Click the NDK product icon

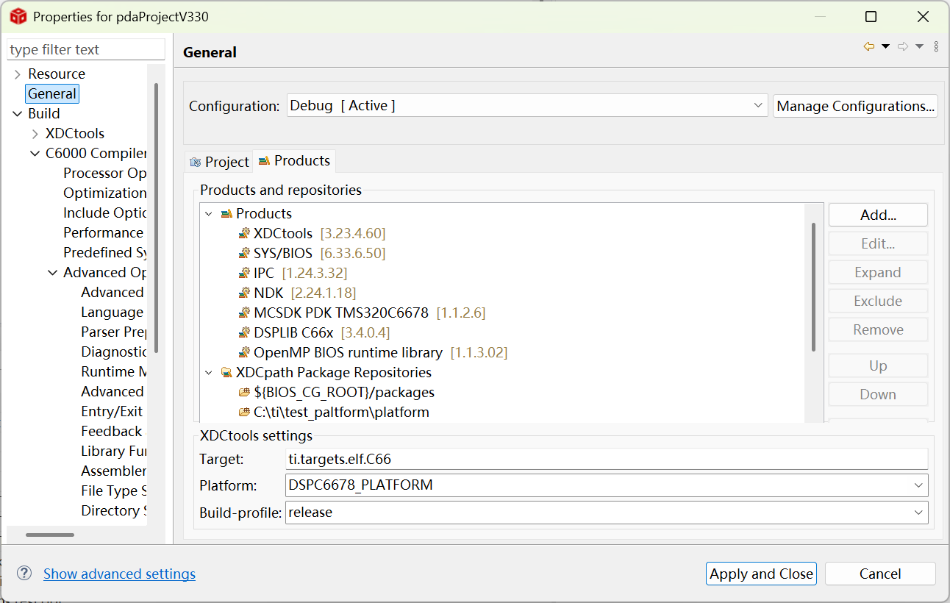pyautogui.click(x=244, y=293)
